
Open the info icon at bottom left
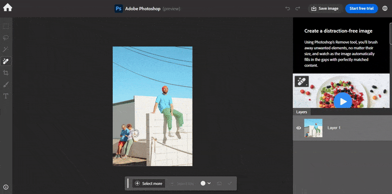(x=6, y=187)
